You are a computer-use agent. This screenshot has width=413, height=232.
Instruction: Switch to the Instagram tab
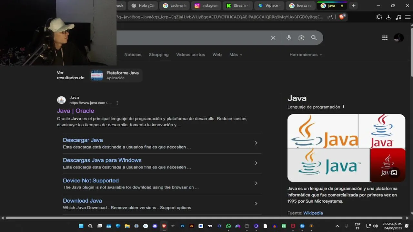click(206, 5)
